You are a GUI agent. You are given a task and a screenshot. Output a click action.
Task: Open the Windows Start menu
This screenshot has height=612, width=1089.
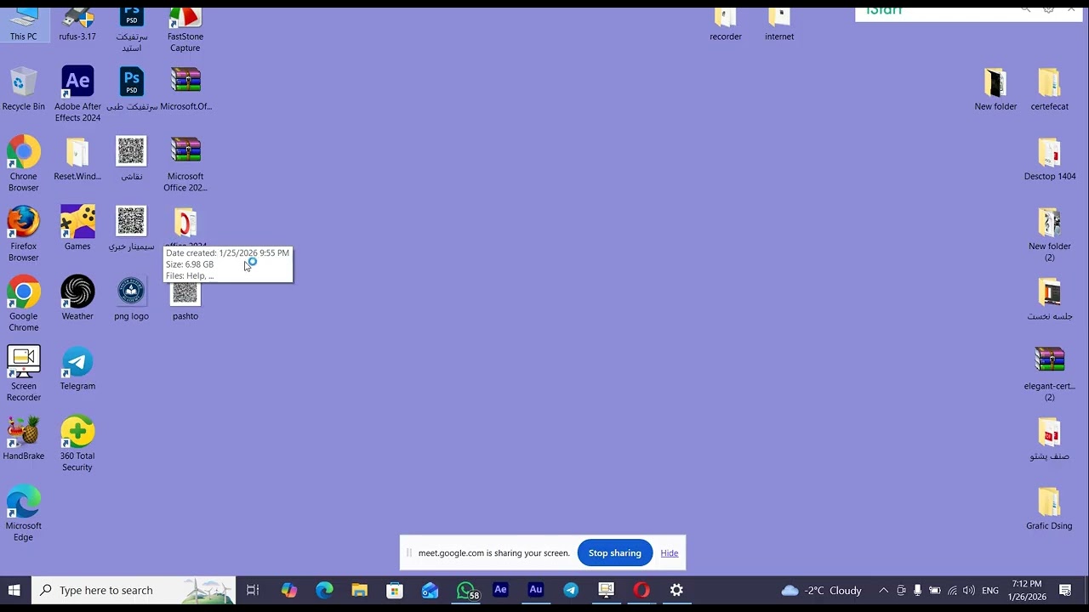click(x=14, y=590)
